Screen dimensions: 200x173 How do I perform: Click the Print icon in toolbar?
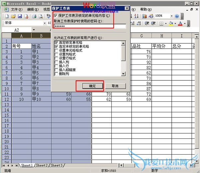pos(34,16)
